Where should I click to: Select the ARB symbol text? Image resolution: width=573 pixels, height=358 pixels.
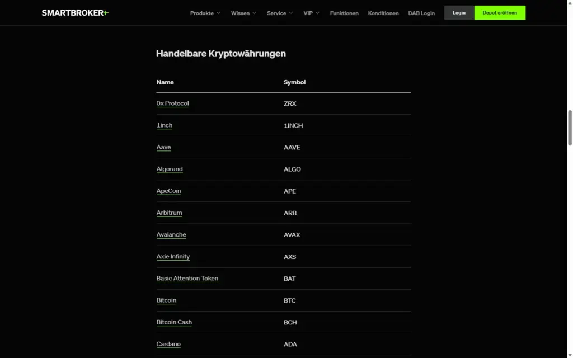tap(290, 213)
